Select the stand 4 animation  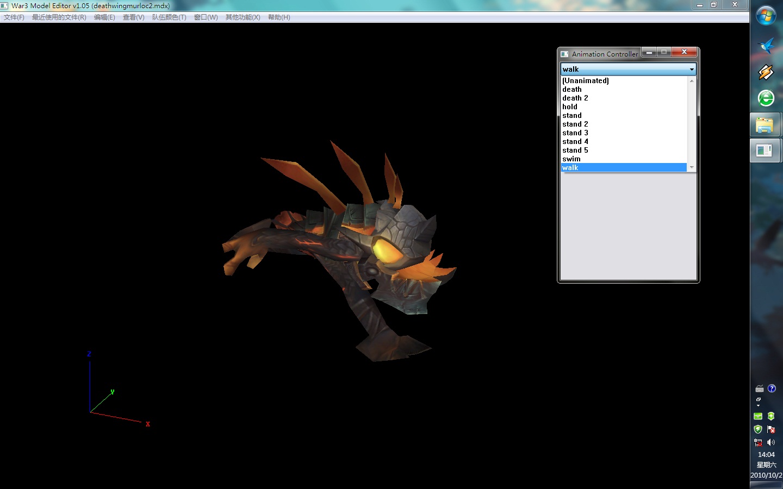pyautogui.click(x=624, y=141)
